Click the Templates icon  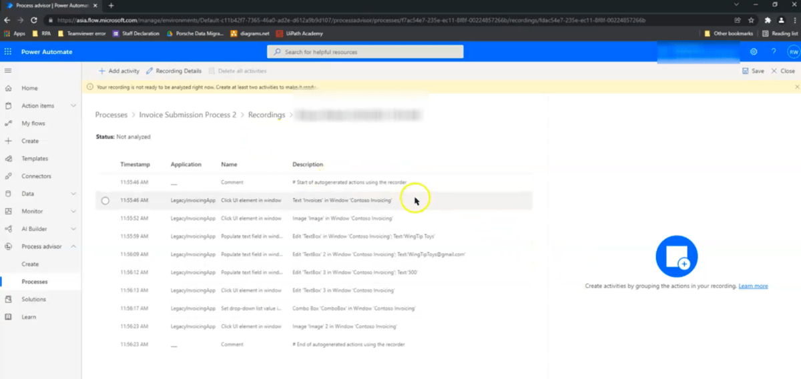click(x=8, y=159)
